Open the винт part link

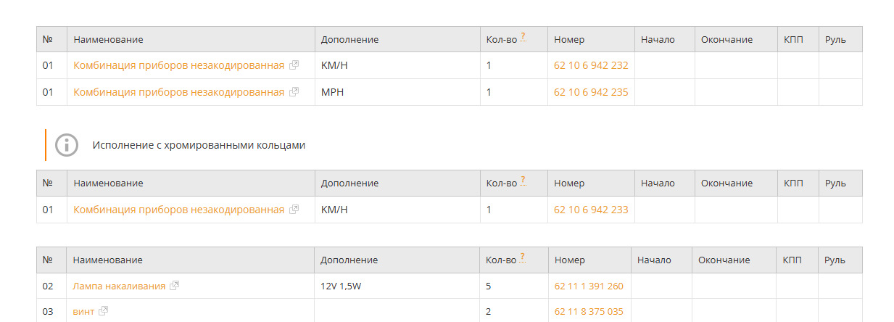pos(83,311)
